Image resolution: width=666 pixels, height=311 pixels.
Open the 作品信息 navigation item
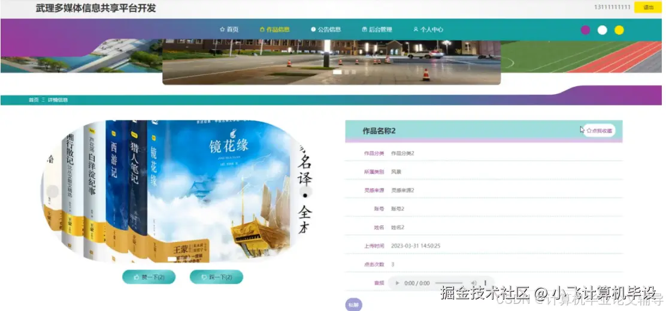click(274, 29)
